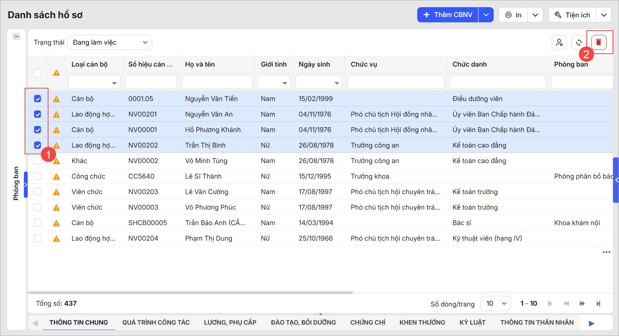Uncheck the Nguyễn Văn Tiến row checkbox
Viewport: 619px width, 336px height.
[37, 99]
